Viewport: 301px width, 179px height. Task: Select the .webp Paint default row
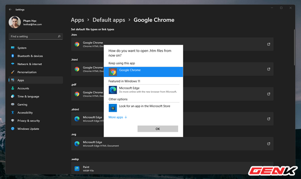(x=173, y=168)
